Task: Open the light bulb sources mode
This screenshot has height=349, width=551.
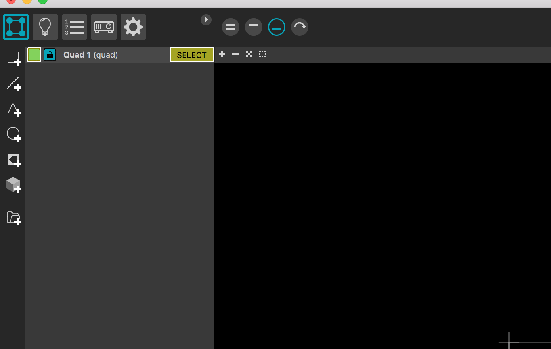Action: click(x=45, y=27)
